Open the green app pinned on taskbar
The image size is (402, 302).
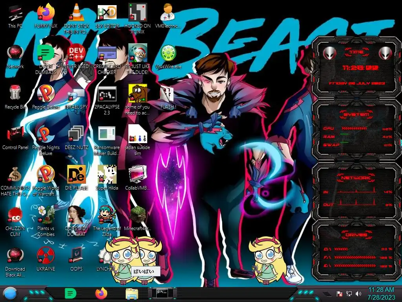click(x=71, y=293)
